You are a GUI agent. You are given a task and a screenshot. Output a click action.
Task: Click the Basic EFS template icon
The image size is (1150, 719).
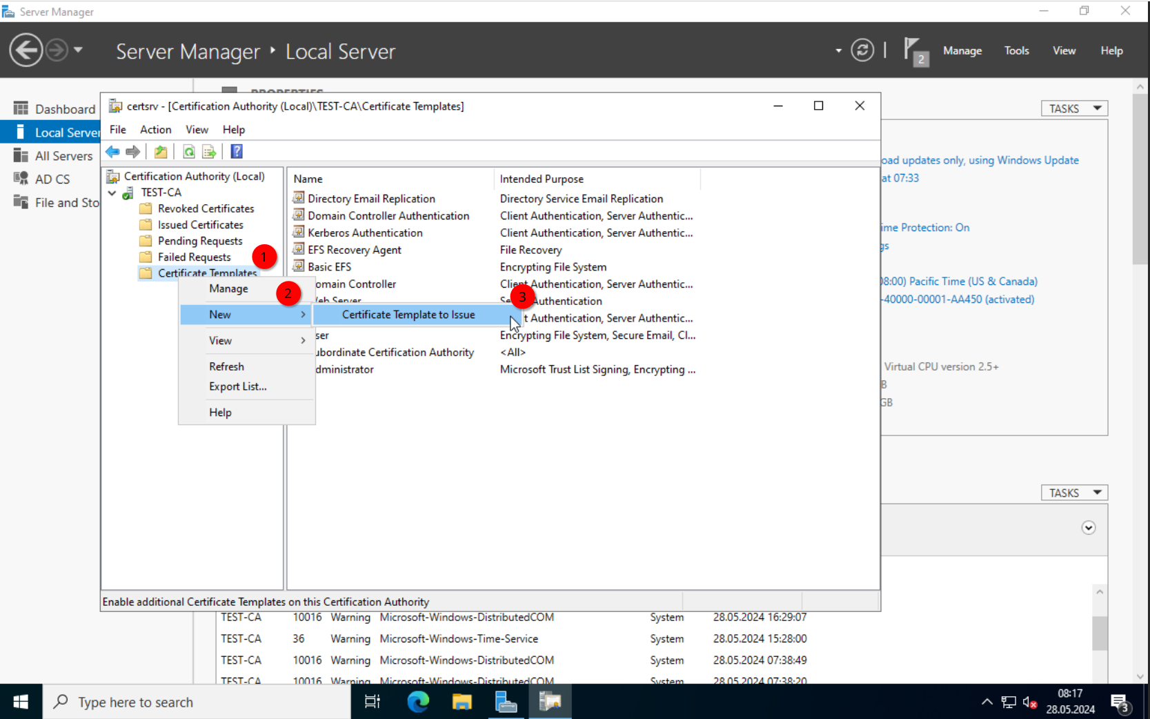(299, 266)
